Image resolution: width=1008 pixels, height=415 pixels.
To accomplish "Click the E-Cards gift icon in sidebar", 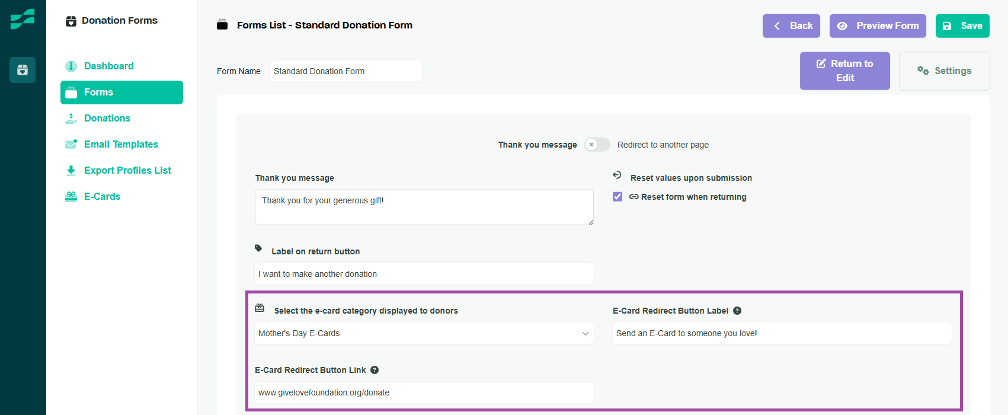I will coord(71,197).
